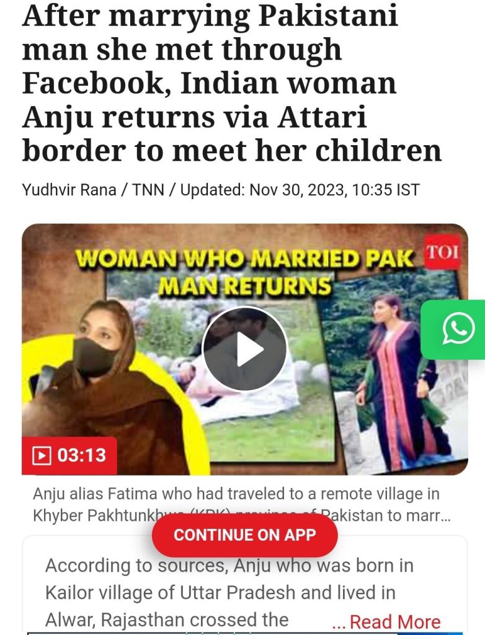Click the Updated Nov 30, 2023 timestamp
The height and width of the screenshot is (635, 485).
tap(300, 190)
